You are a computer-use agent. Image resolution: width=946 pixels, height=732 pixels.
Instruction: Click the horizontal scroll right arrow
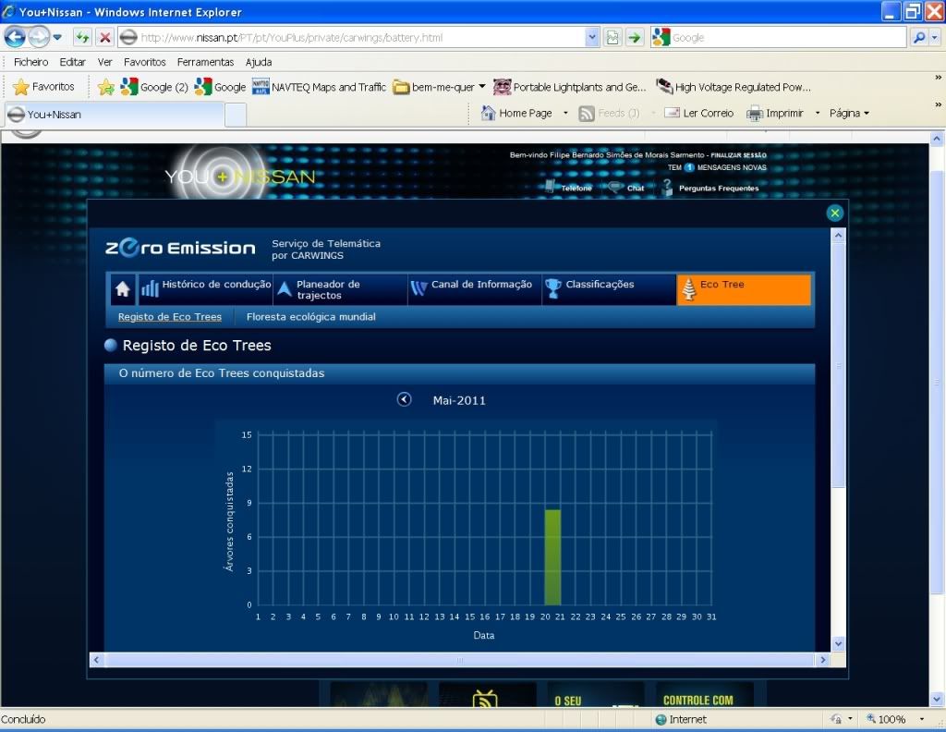pyautogui.click(x=823, y=660)
